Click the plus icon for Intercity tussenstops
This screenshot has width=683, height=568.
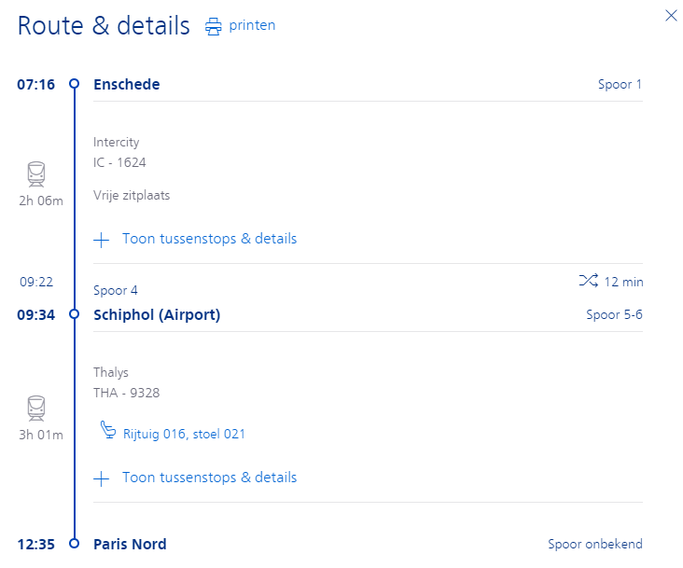pos(102,240)
